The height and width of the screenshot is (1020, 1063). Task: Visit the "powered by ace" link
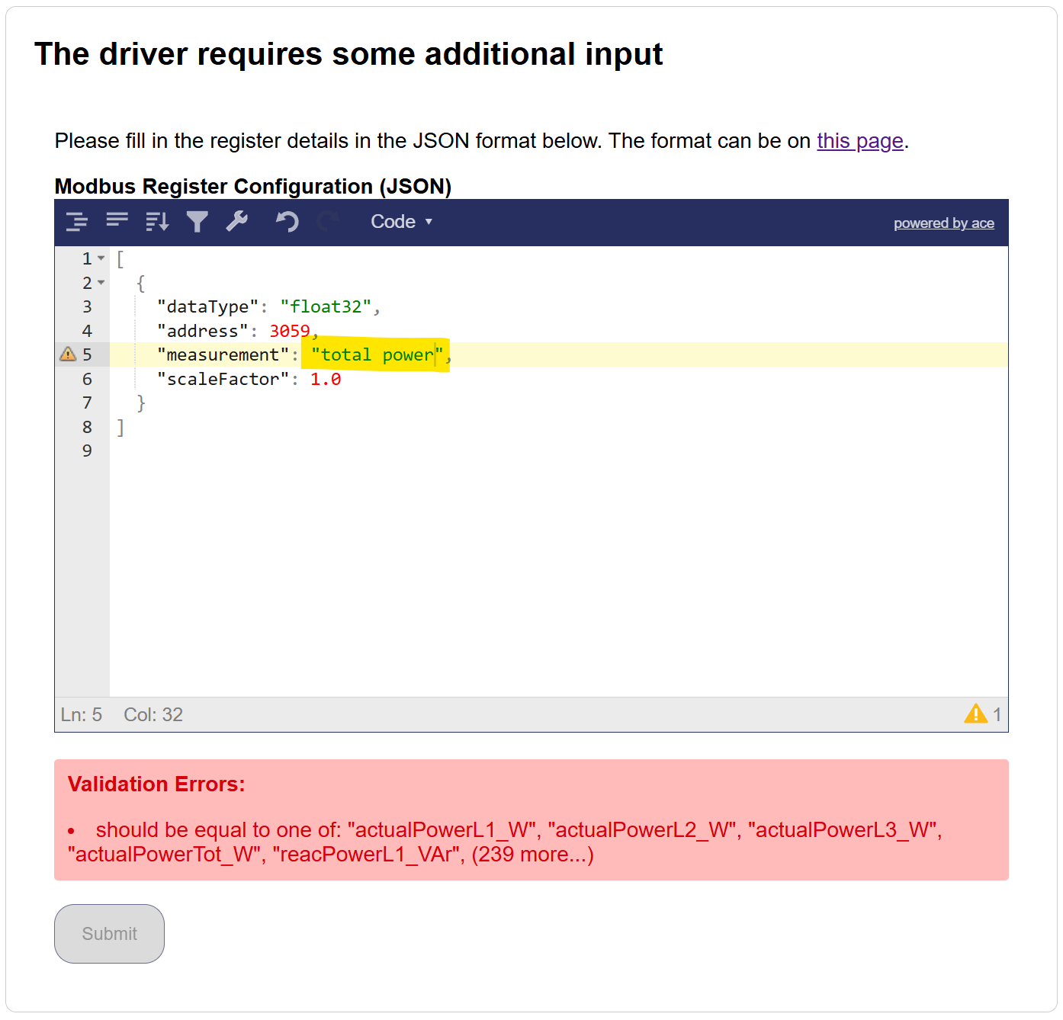pyautogui.click(x=944, y=223)
